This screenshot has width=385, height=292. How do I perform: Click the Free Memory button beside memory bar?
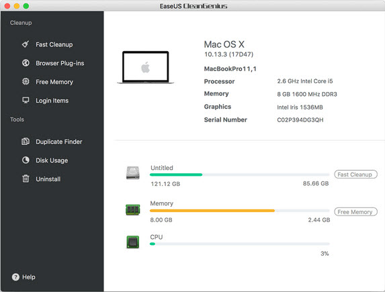(355, 211)
